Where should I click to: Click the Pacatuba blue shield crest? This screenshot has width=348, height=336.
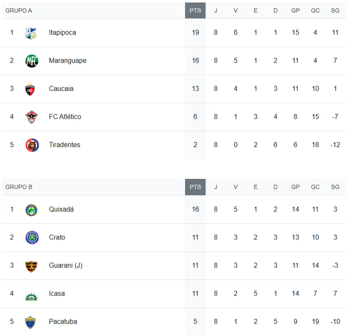click(x=30, y=322)
